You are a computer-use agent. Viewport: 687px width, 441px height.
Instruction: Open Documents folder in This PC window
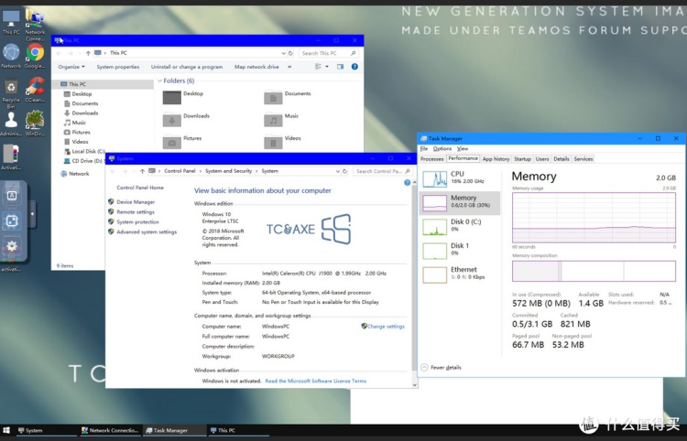(288, 97)
